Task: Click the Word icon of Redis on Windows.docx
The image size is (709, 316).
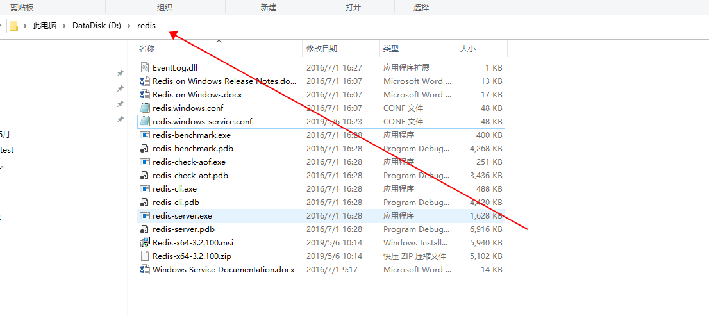Action: coord(145,95)
